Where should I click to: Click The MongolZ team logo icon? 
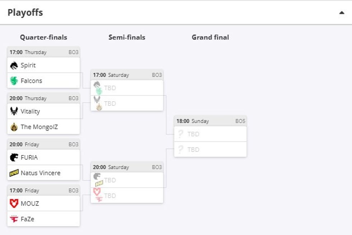click(x=14, y=127)
